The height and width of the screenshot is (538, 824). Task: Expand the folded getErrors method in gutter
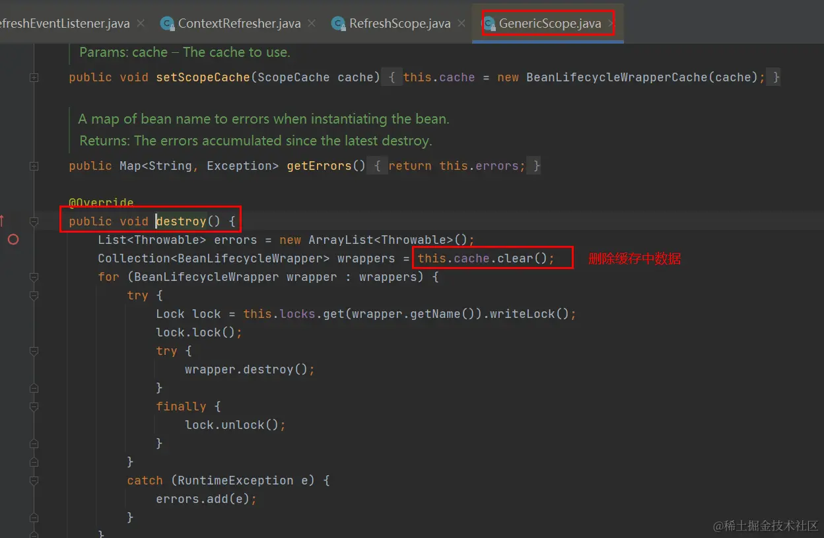(x=34, y=166)
